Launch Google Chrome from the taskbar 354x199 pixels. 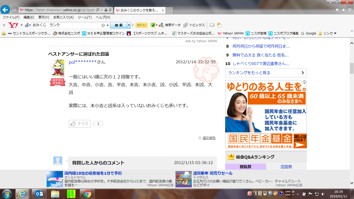(x=87, y=194)
